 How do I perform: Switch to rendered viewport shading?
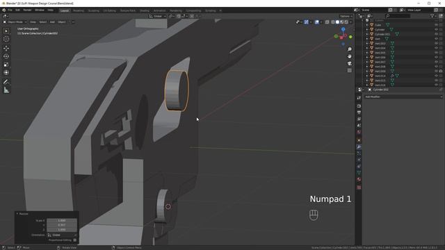pyautogui.click(x=346, y=22)
